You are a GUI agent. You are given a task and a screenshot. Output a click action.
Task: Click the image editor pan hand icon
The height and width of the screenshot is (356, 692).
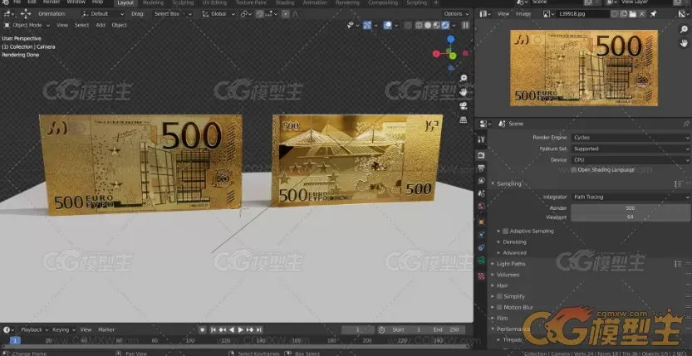click(x=684, y=43)
